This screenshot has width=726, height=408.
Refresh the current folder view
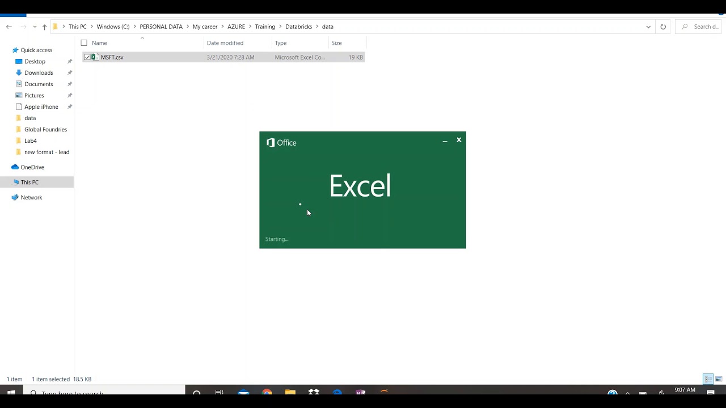tap(663, 27)
